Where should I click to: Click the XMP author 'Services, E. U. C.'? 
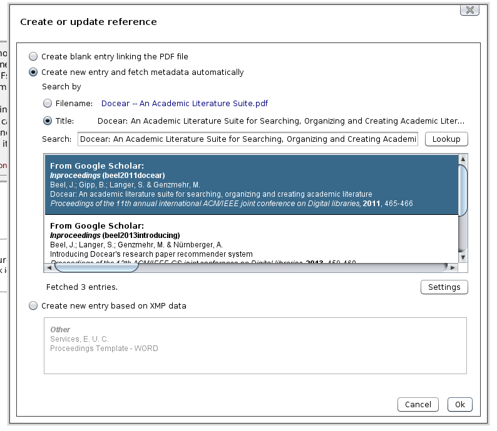[x=79, y=339]
